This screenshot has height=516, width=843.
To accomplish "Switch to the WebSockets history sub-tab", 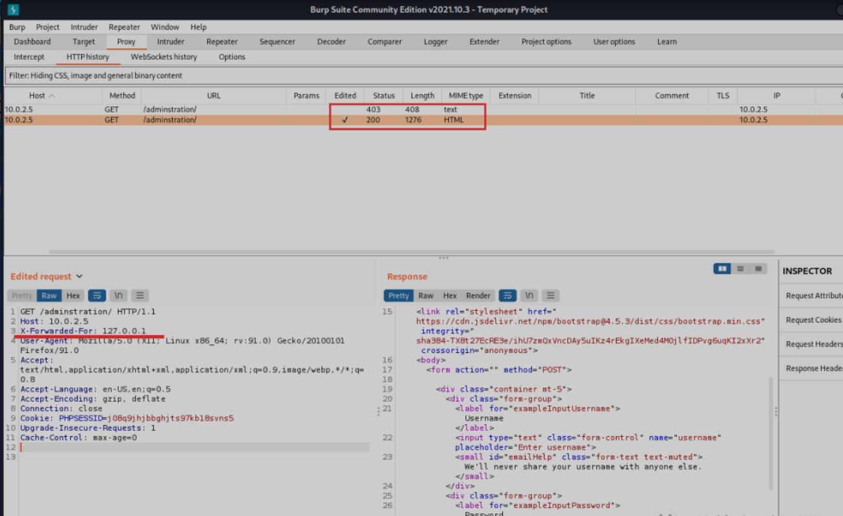I will pyautogui.click(x=164, y=56).
